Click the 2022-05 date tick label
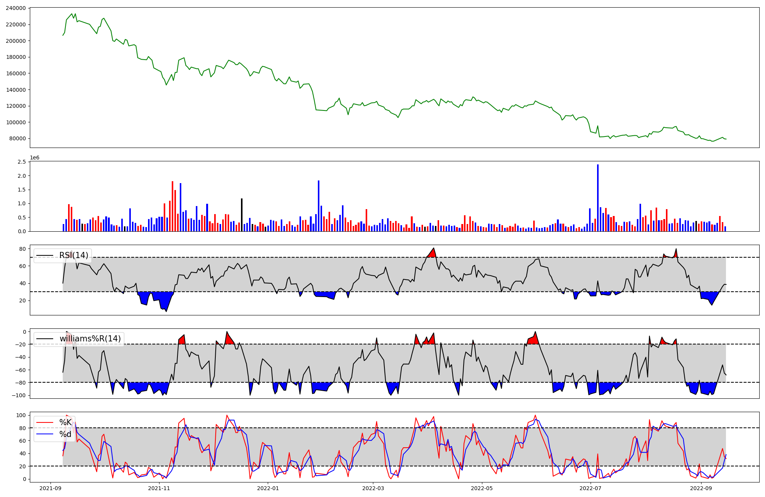The height and width of the screenshot is (497, 765). click(482, 488)
